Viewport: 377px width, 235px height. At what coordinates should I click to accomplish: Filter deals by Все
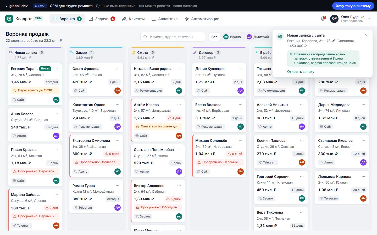coord(214,37)
